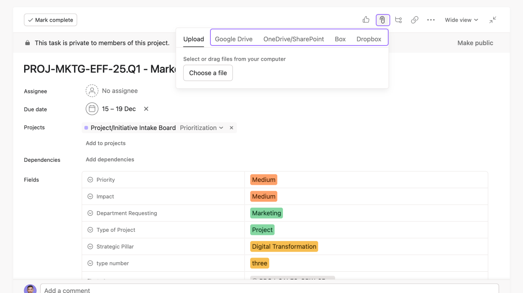Switch to the Google Drive tab
This screenshot has width=523, height=293.
click(x=233, y=39)
